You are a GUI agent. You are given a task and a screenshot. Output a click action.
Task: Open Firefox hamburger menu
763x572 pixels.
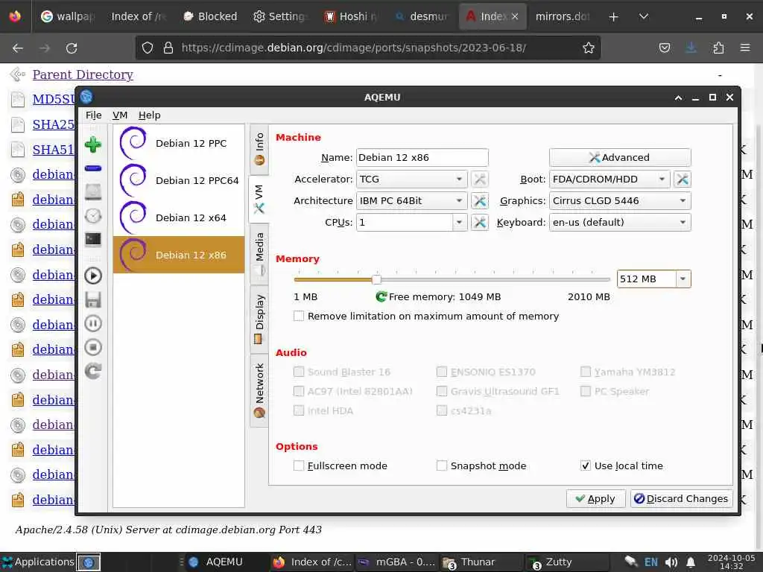(x=745, y=48)
